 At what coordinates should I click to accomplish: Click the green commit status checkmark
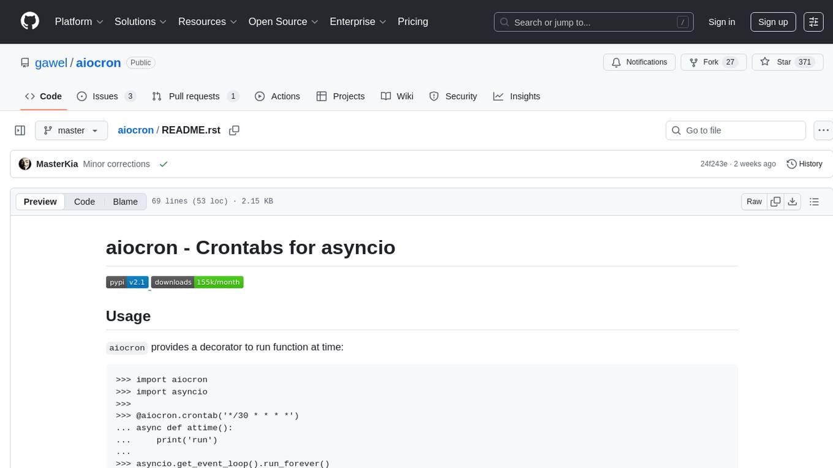[164, 164]
